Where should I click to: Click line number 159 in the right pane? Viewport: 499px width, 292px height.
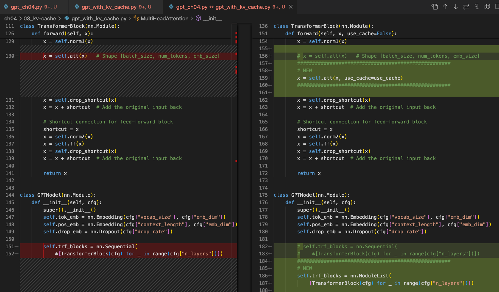[263, 78]
